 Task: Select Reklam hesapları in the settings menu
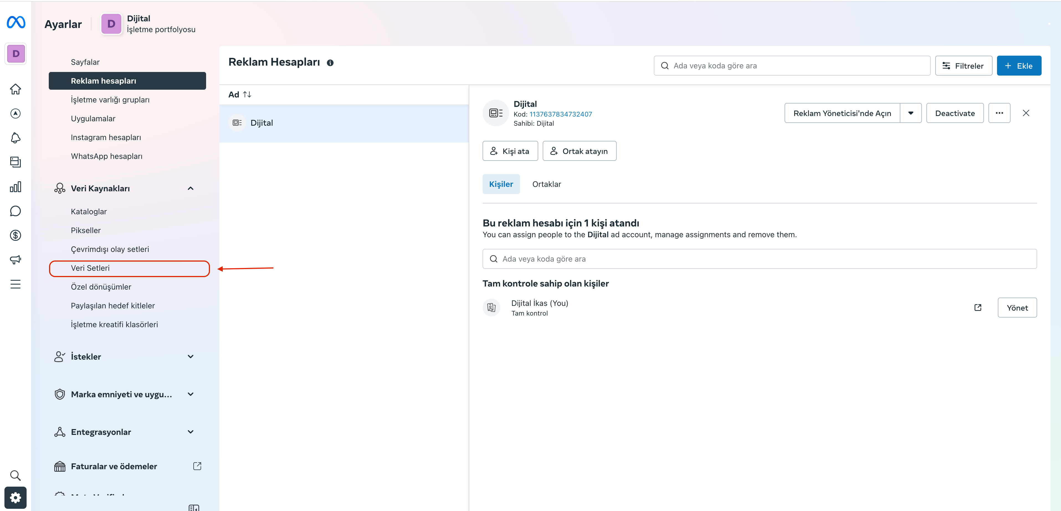[127, 81]
